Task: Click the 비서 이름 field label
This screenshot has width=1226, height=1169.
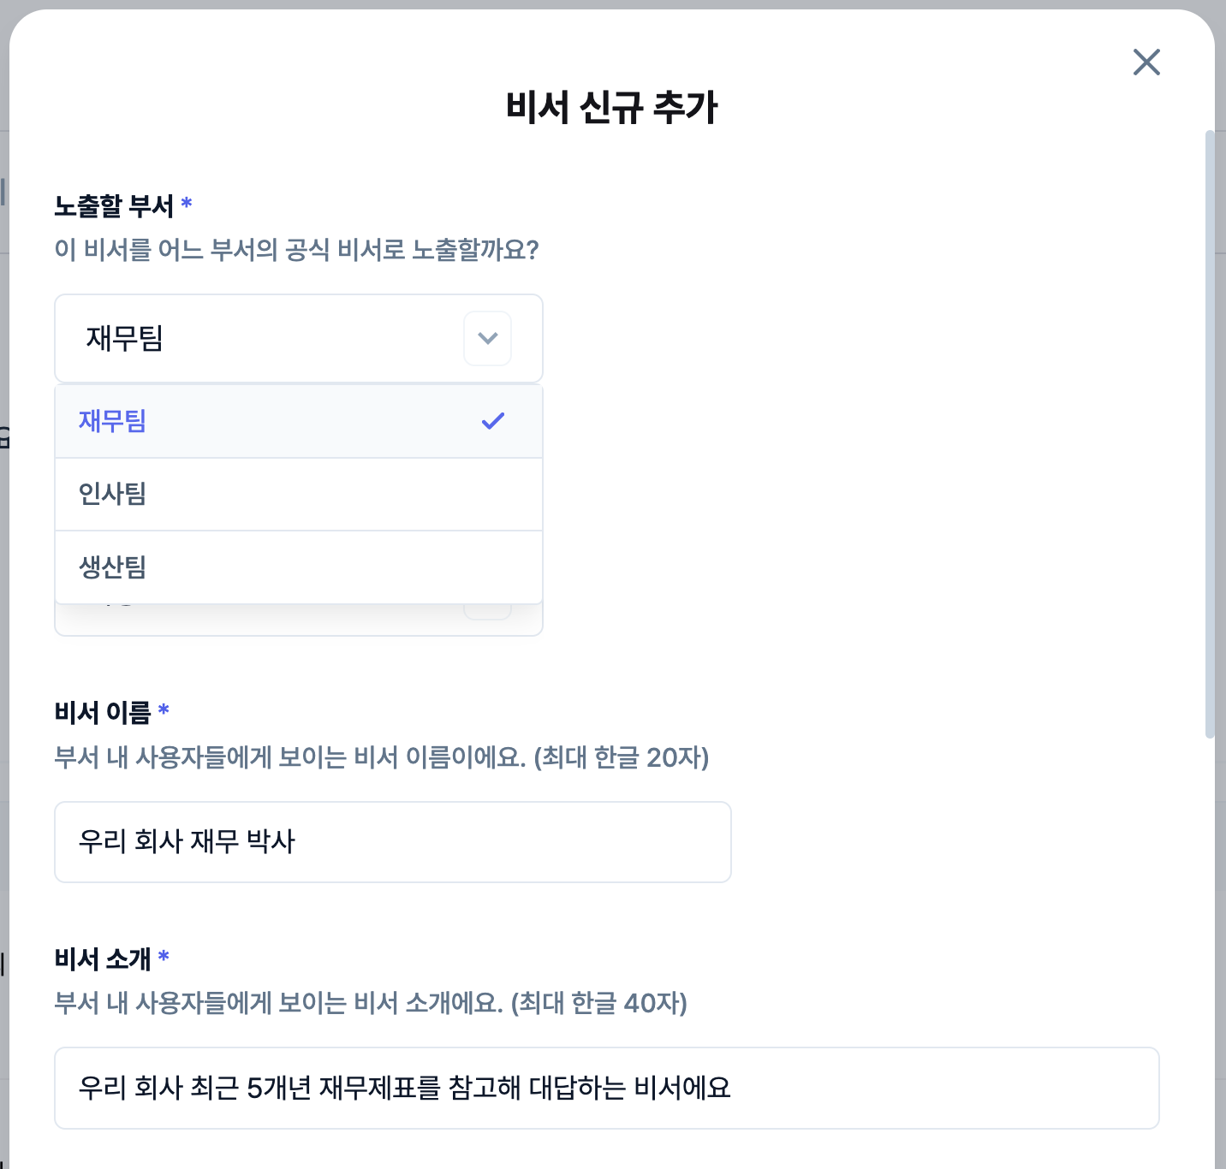Action: [x=103, y=712]
